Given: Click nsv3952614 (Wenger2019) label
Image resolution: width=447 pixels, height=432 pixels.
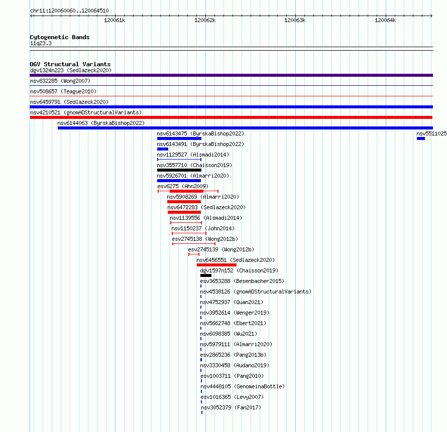Looking at the screenshot, I should 235,313.
